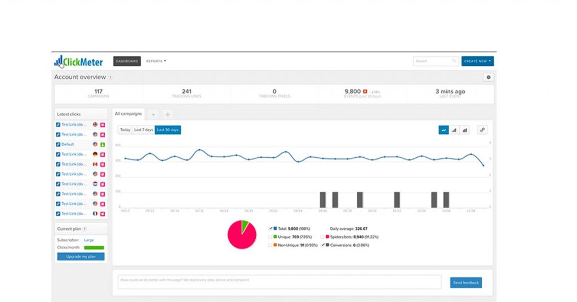Click the 241 Tracking Links stat
The width and height of the screenshot is (577, 302).
(x=187, y=94)
